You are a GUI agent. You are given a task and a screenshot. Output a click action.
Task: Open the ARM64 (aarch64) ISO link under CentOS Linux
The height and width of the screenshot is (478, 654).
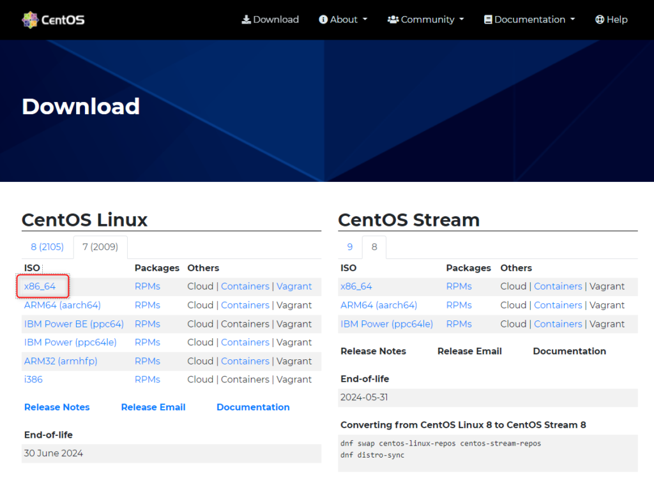[62, 305]
